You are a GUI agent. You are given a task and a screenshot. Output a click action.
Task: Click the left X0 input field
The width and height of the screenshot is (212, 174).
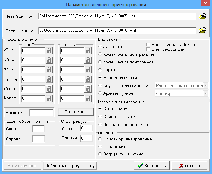[33, 51]
